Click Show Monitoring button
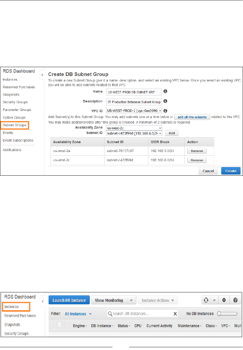 tap(109, 300)
